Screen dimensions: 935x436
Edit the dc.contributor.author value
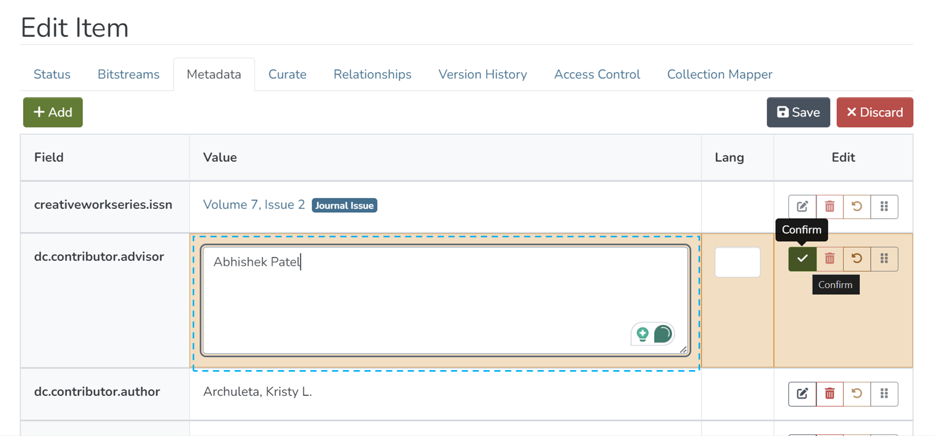click(x=802, y=394)
